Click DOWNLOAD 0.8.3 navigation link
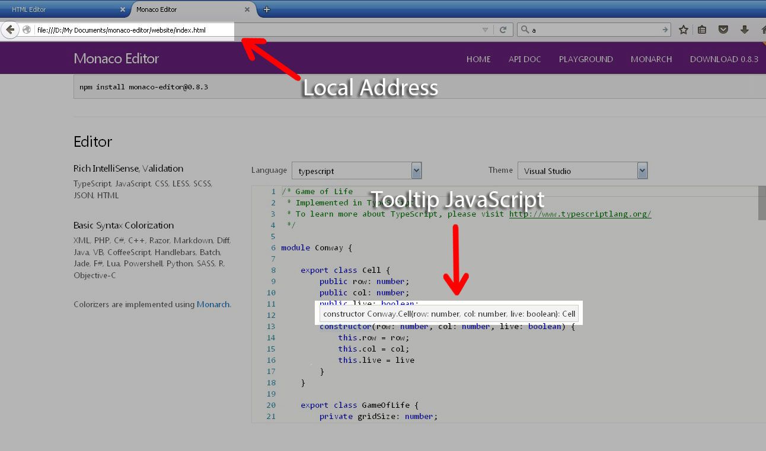The height and width of the screenshot is (451, 766). coord(724,59)
